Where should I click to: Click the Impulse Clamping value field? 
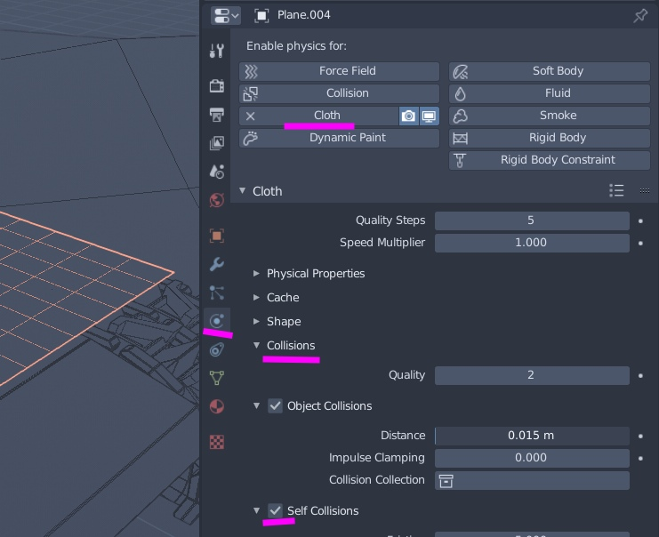(532, 458)
